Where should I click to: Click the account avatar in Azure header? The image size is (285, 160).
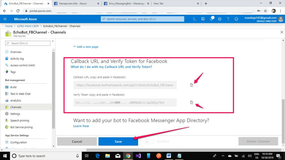pyautogui.click(x=281, y=19)
